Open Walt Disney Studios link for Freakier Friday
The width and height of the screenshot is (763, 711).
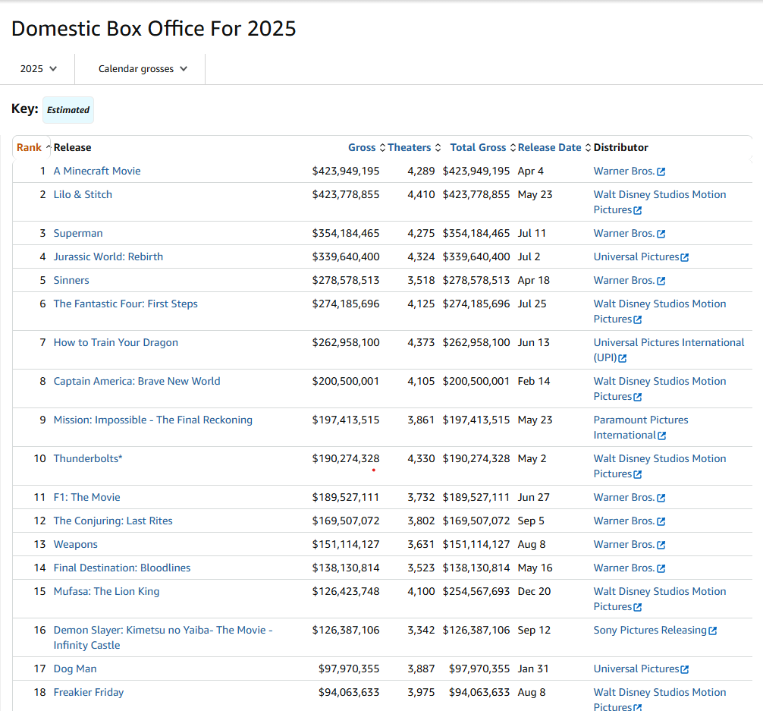click(659, 692)
